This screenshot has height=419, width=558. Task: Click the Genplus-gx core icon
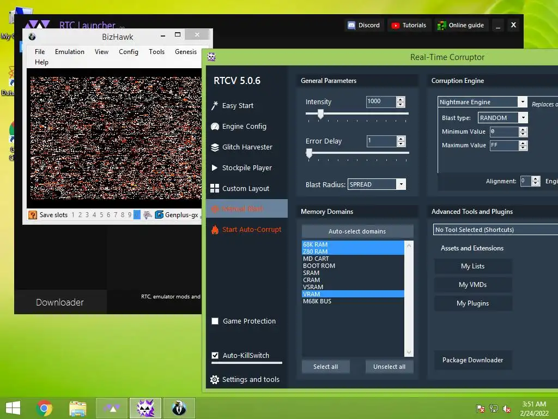159,215
